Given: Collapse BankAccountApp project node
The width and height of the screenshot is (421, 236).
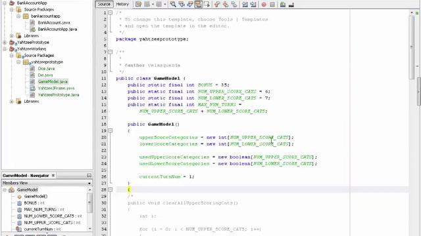Looking at the screenshot, I should [x=5, y=3].
